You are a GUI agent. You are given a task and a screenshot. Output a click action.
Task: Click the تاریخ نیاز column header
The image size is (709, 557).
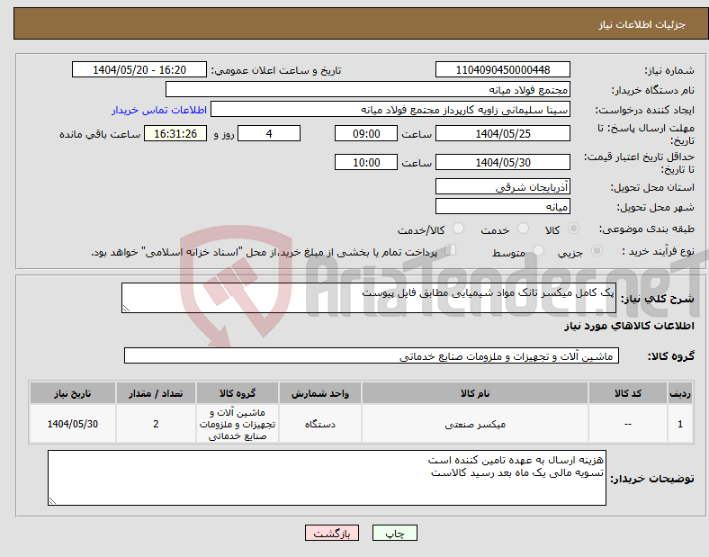click(72, 393)
